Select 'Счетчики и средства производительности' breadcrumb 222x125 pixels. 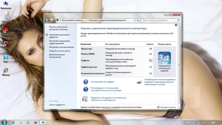[107, 20]
